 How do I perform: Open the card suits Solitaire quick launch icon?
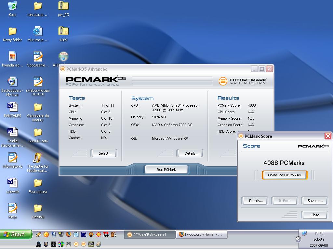tap(106, 234)
